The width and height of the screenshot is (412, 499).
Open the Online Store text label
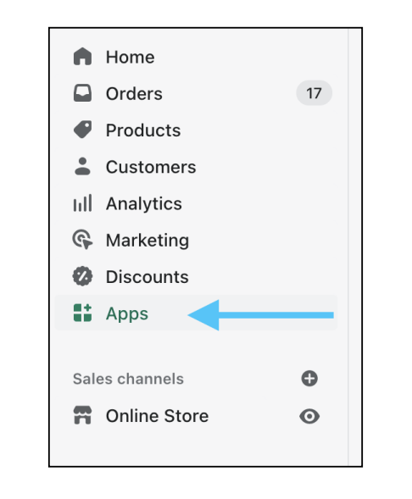(x=158, y=416)
